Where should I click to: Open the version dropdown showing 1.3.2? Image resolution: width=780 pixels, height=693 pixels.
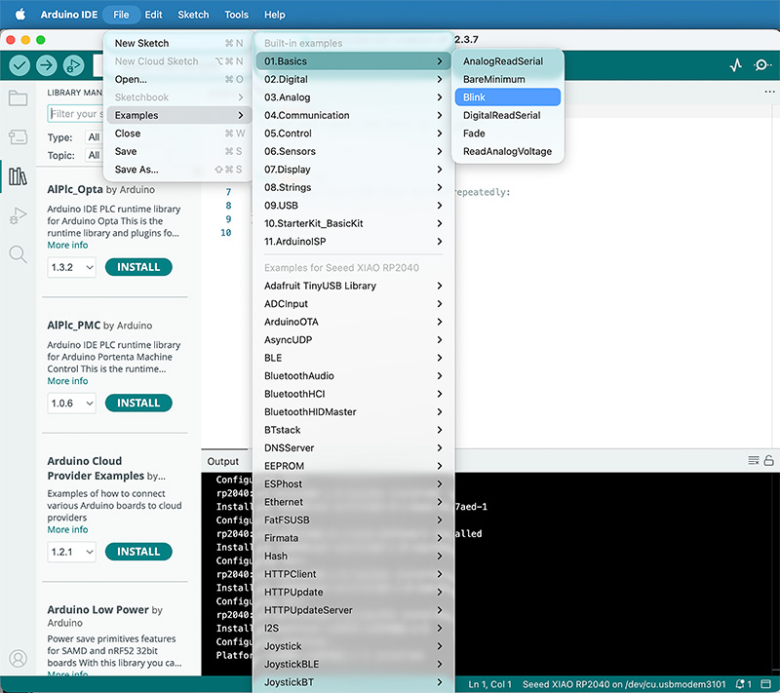click(71, 266)
